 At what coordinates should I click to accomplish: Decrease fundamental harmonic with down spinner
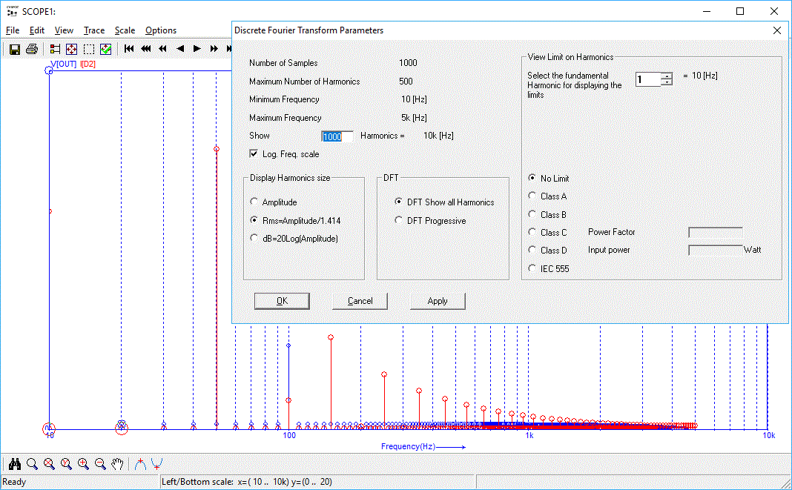coord(667,82)
